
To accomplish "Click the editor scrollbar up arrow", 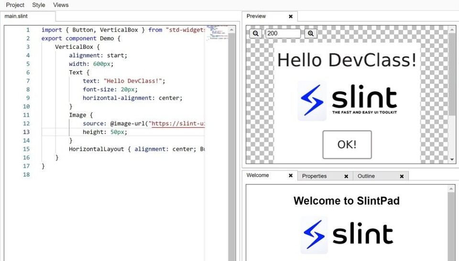I will 231,30.
